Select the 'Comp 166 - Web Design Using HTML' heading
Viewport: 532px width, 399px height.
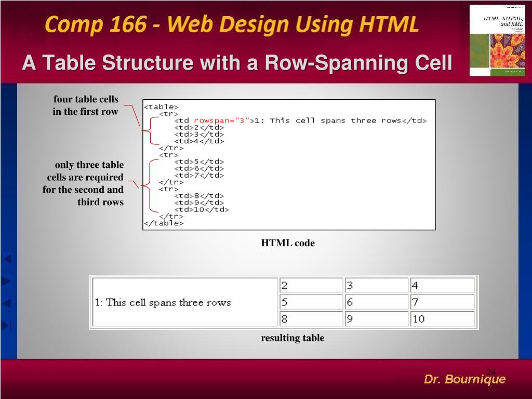[x=232, y=24]
